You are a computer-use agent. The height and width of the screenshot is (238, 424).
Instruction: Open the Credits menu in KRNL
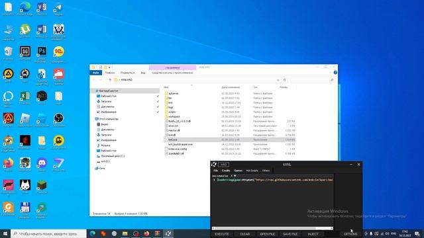[226, 171]
